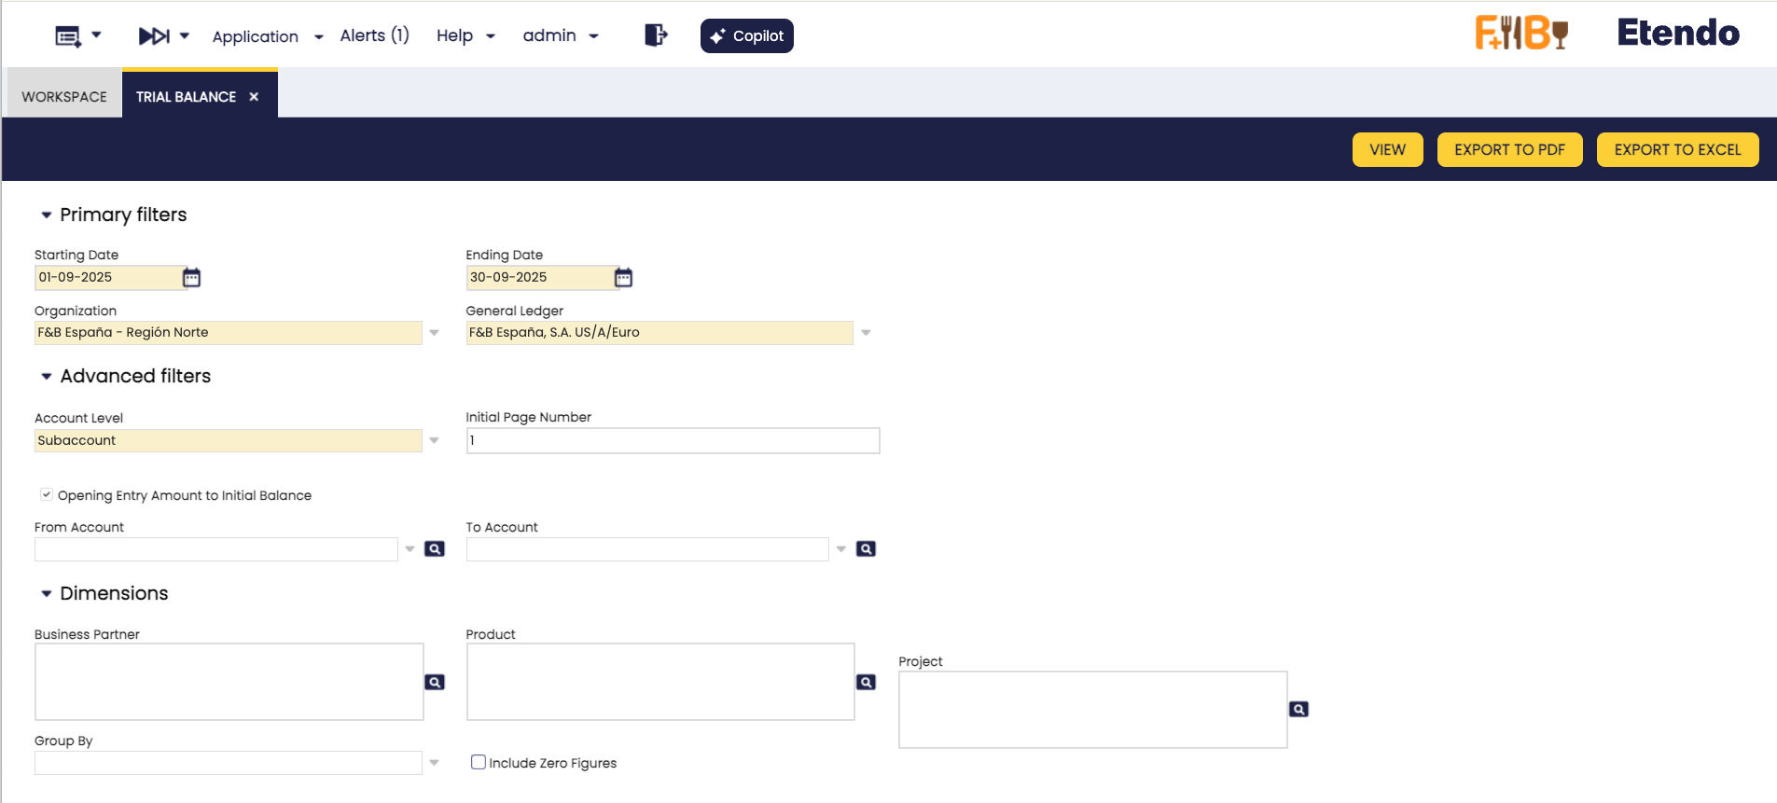Expand the Organization dropdown
Image resolution: width=1777 pixels, height=803 pixels.
tap(434, 333)
